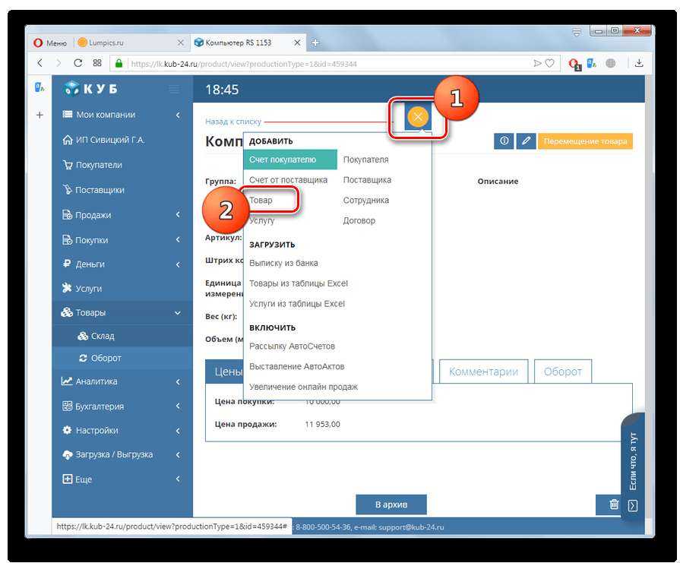
Task: Expand Аналитика sidebar section
Action: [x=178, y=381]
